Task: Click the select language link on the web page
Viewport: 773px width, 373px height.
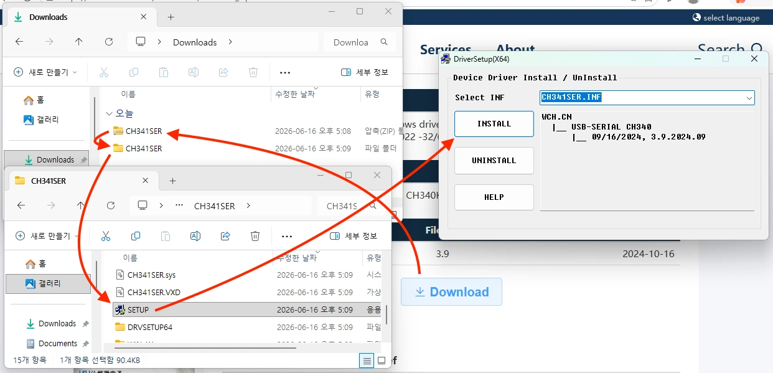Action: click(726, 17)
